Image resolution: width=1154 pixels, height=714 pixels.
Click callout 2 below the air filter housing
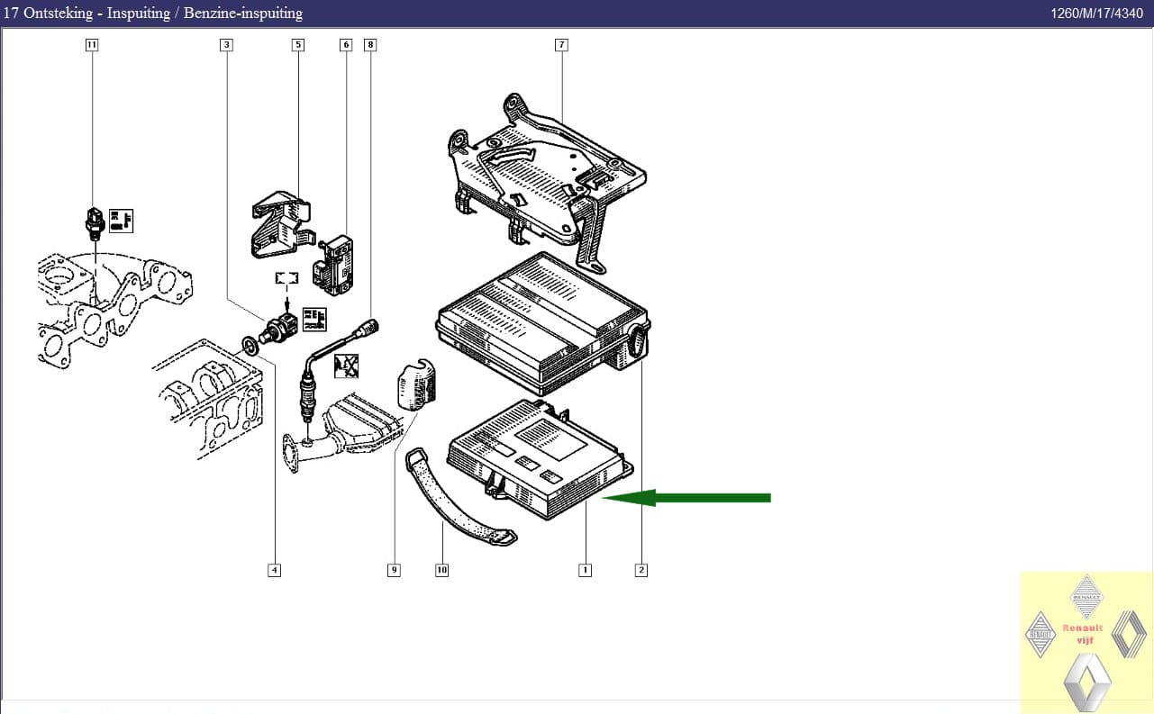[x=641, y=569]
